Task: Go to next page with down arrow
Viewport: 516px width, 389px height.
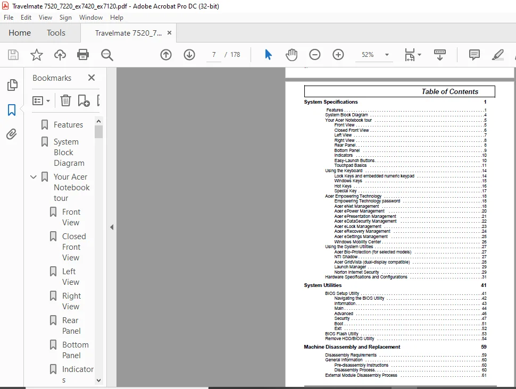Action: (x=189, y=55)
